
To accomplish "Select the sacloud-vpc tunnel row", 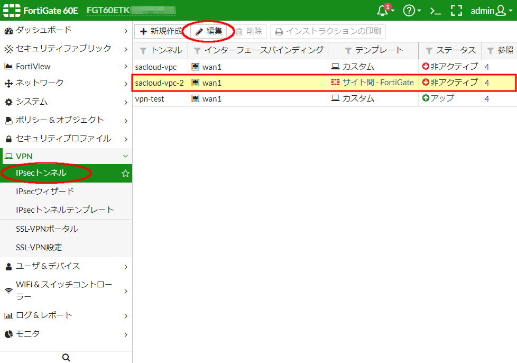I will (x=155, y=67).
